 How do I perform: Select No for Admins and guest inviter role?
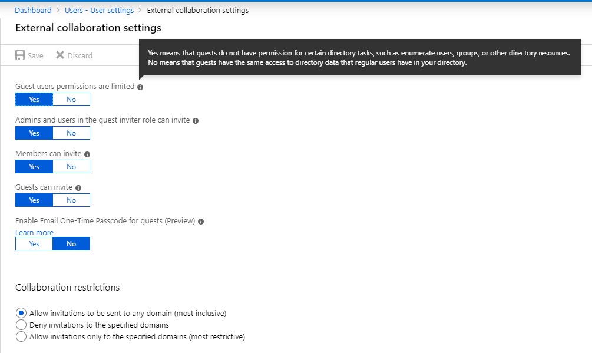coord(71,133)
